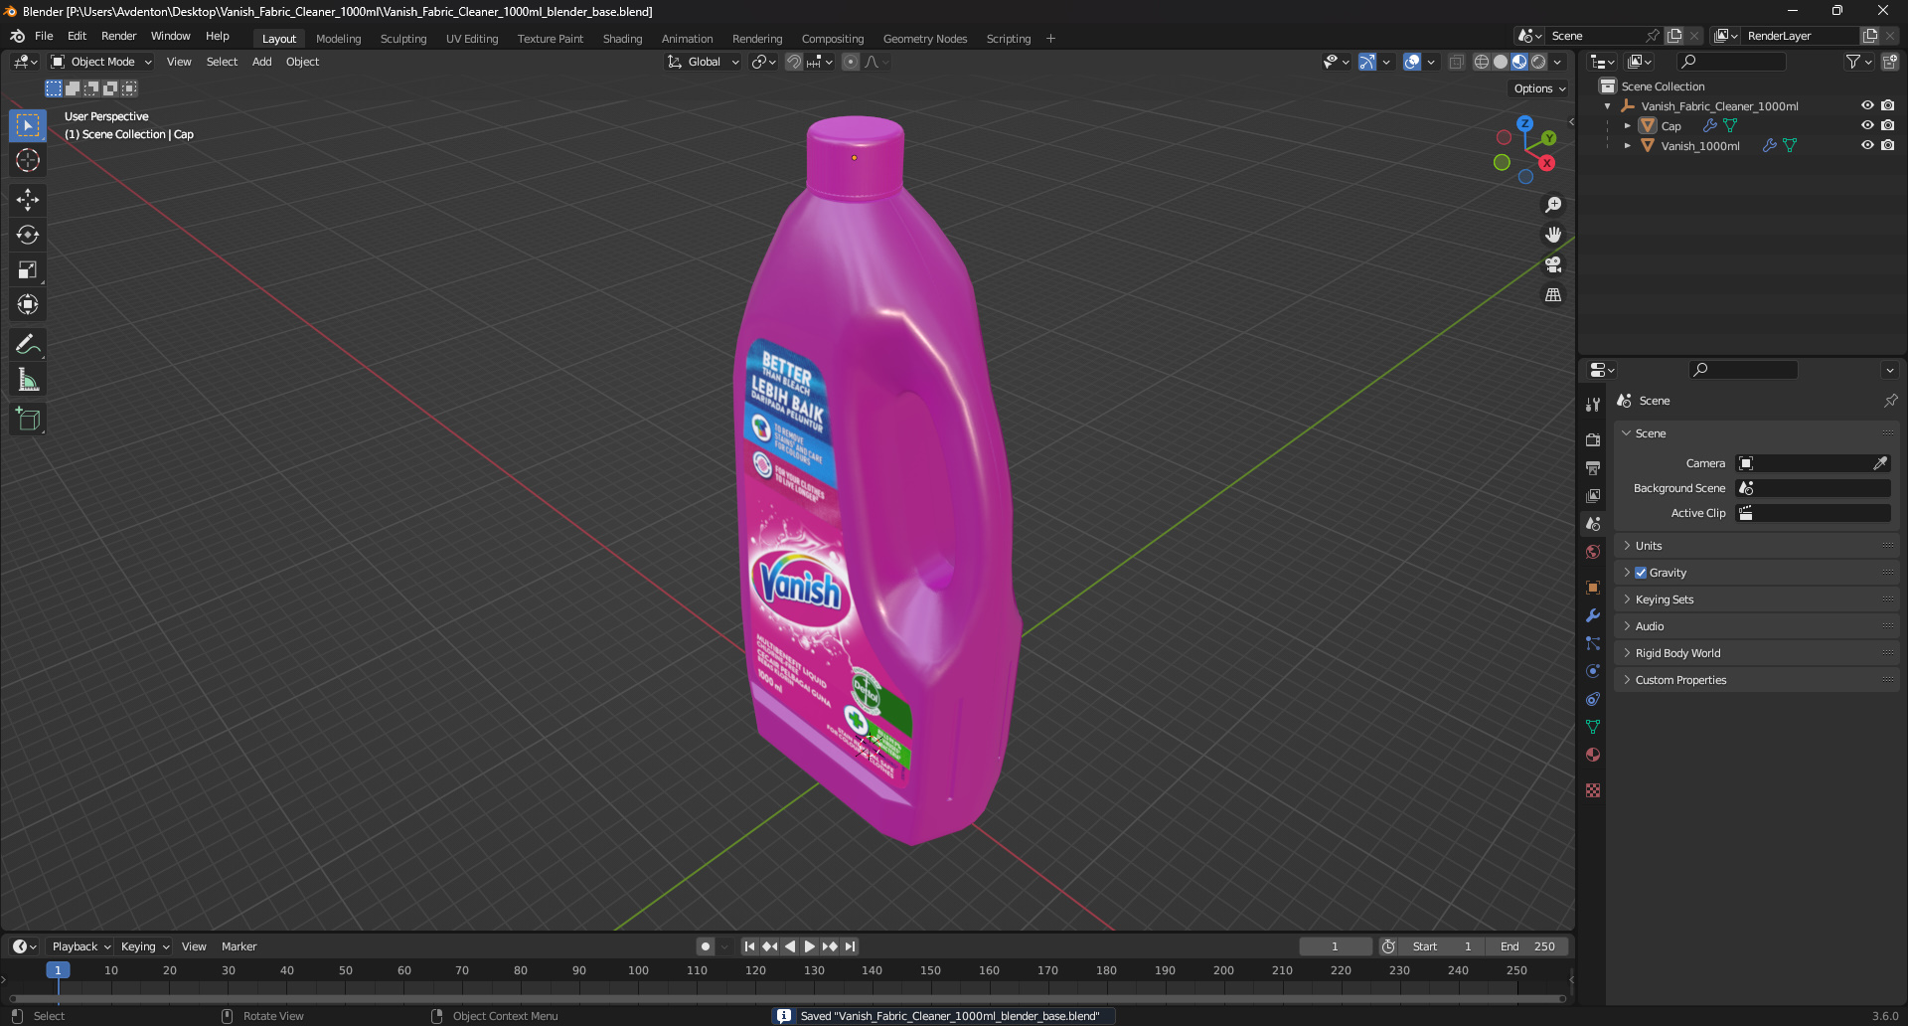
Task: Switch to wireframe shading
Action: 1481,62
